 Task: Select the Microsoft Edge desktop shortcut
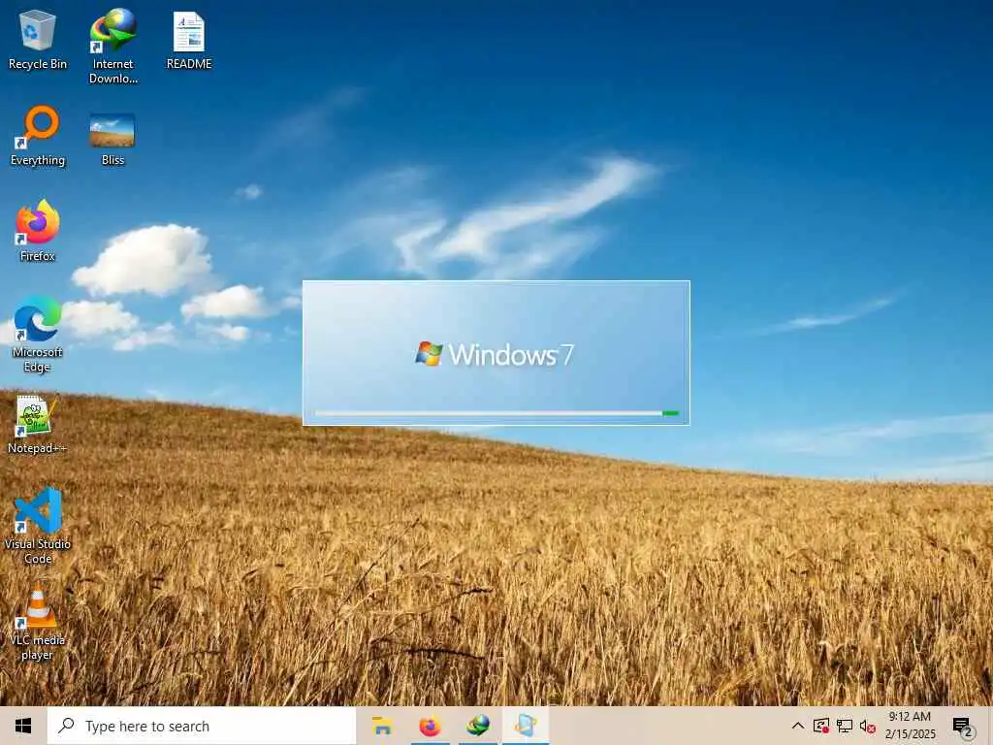(38, 334)
